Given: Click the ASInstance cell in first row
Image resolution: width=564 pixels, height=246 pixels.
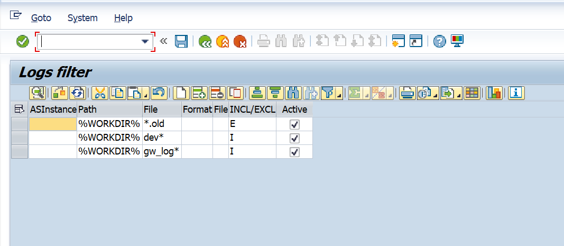Looking at the screenshot, I should point(52,124).
